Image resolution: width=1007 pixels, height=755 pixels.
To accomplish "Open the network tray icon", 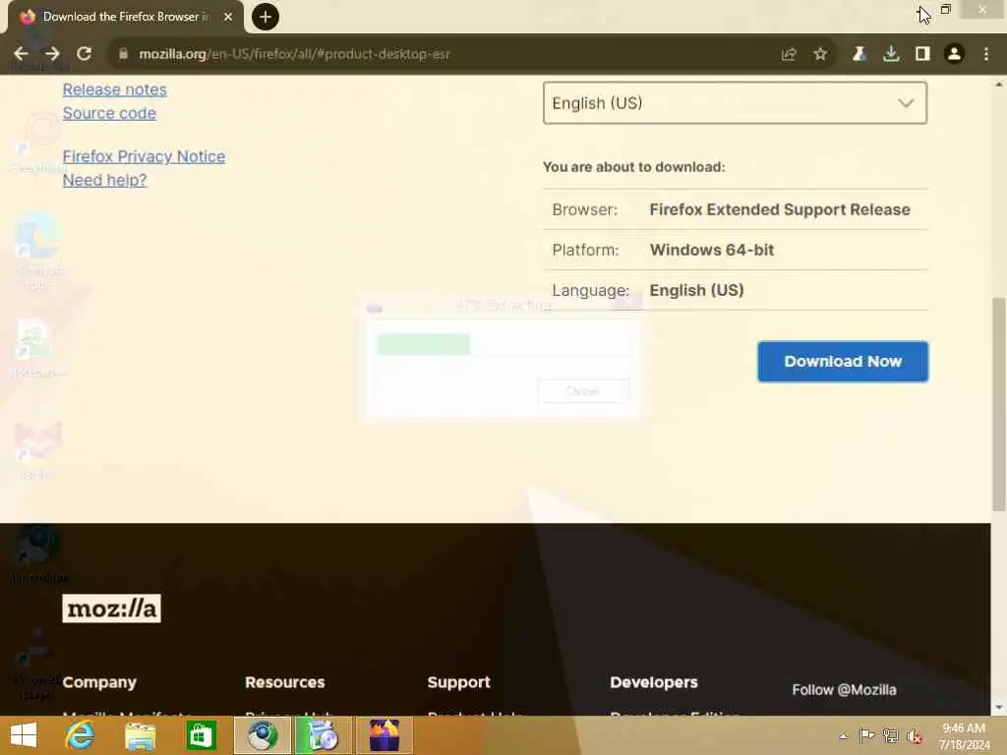I will [891, 735].
